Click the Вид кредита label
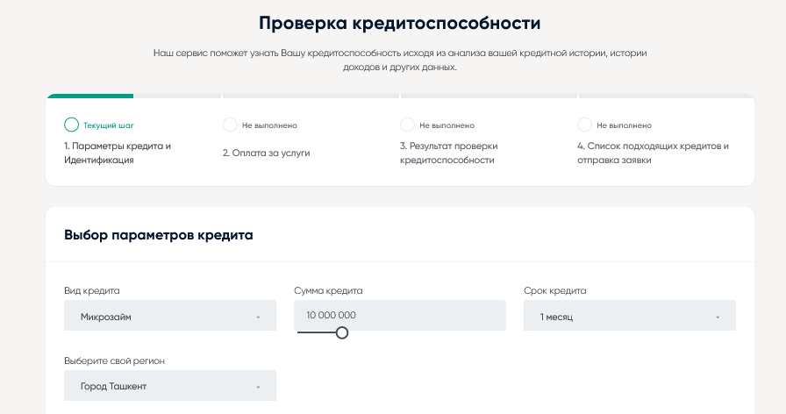 [x=92, y=290]
